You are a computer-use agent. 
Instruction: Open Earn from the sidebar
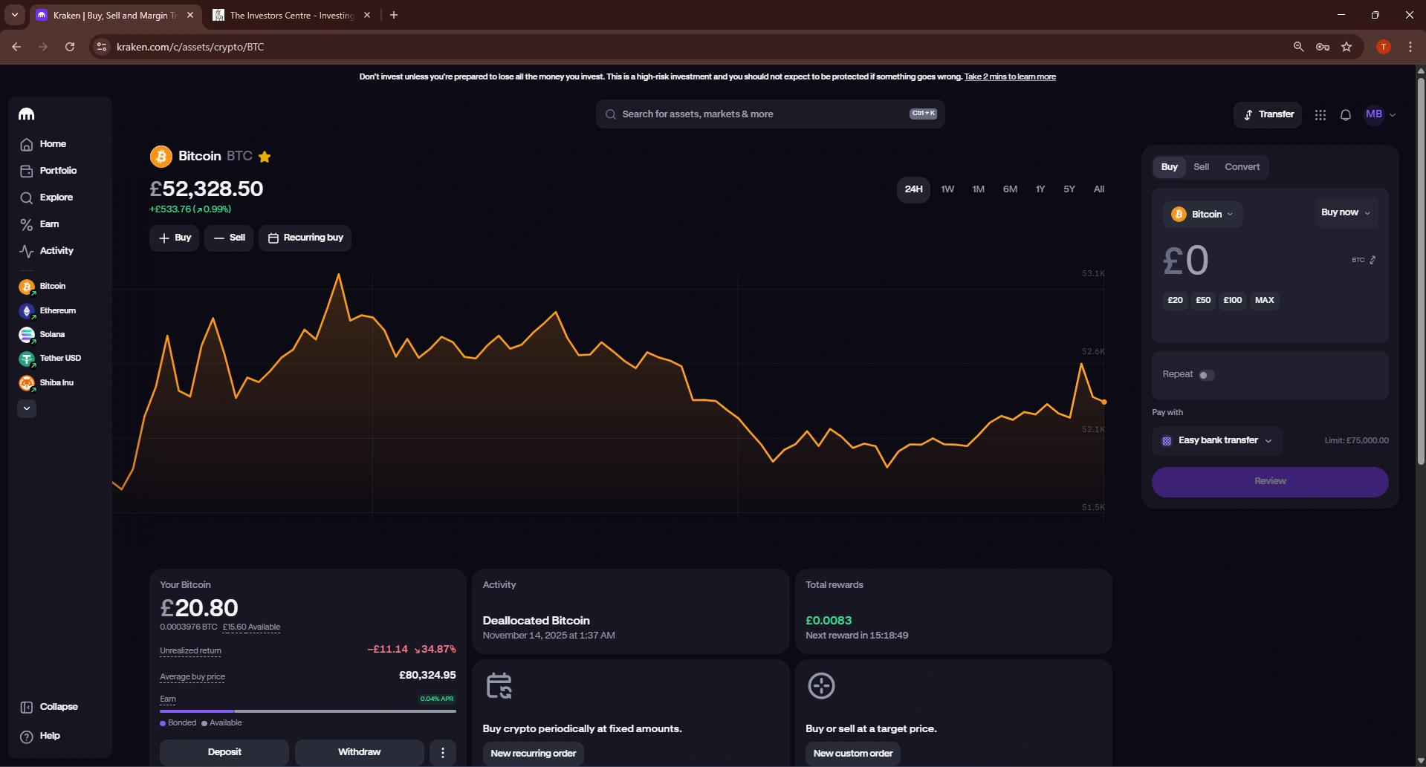39,224
